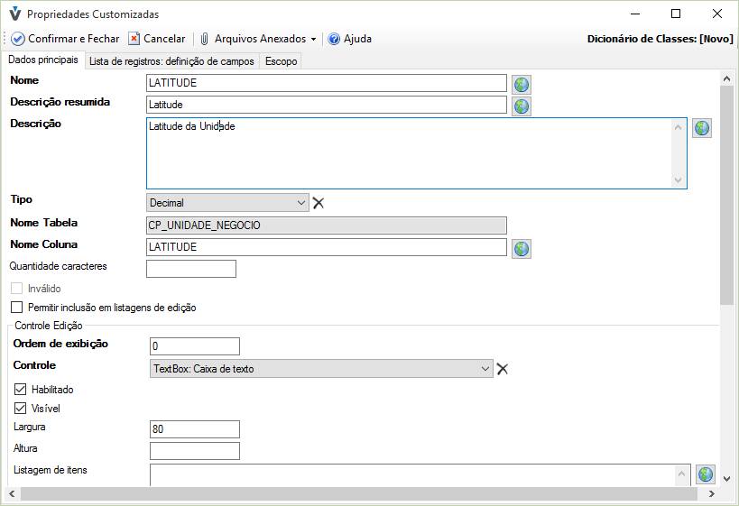Clear the Controle selection with X icon
Viewport: 739px width, 506px height.
click(503, 368)
